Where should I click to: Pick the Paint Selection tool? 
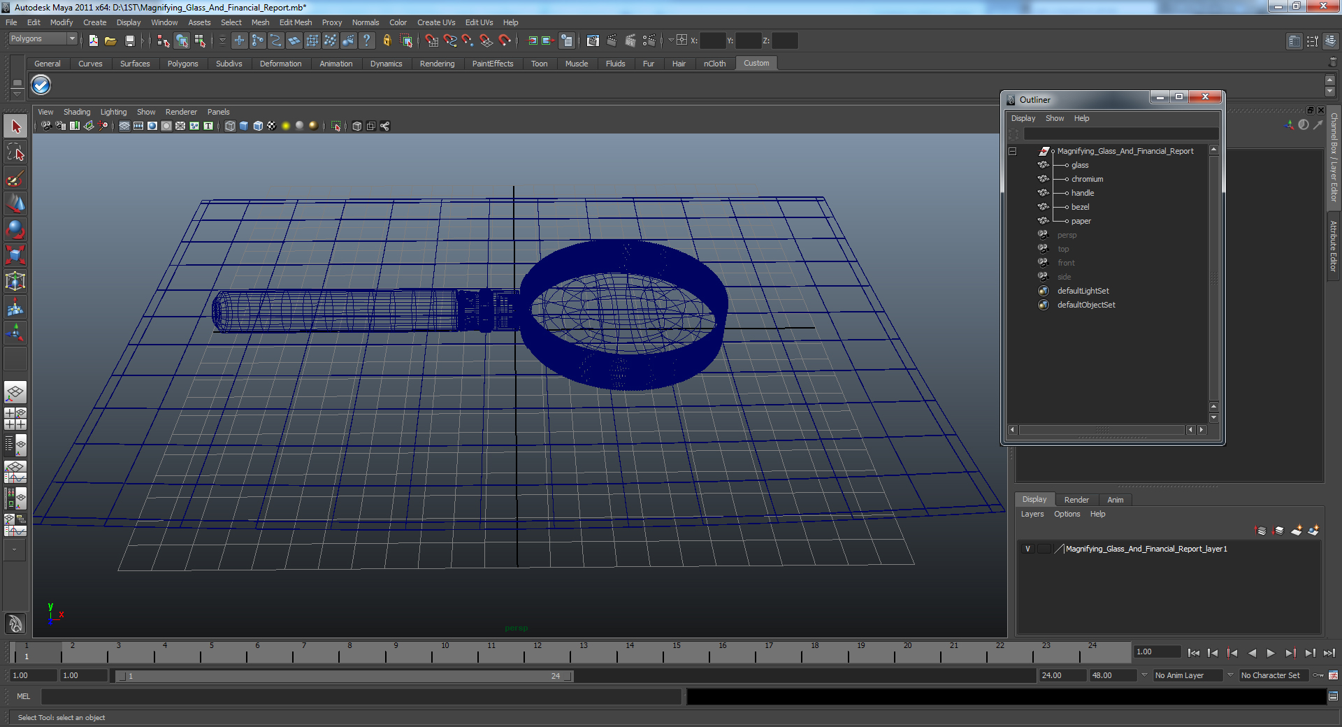(15, 178)
